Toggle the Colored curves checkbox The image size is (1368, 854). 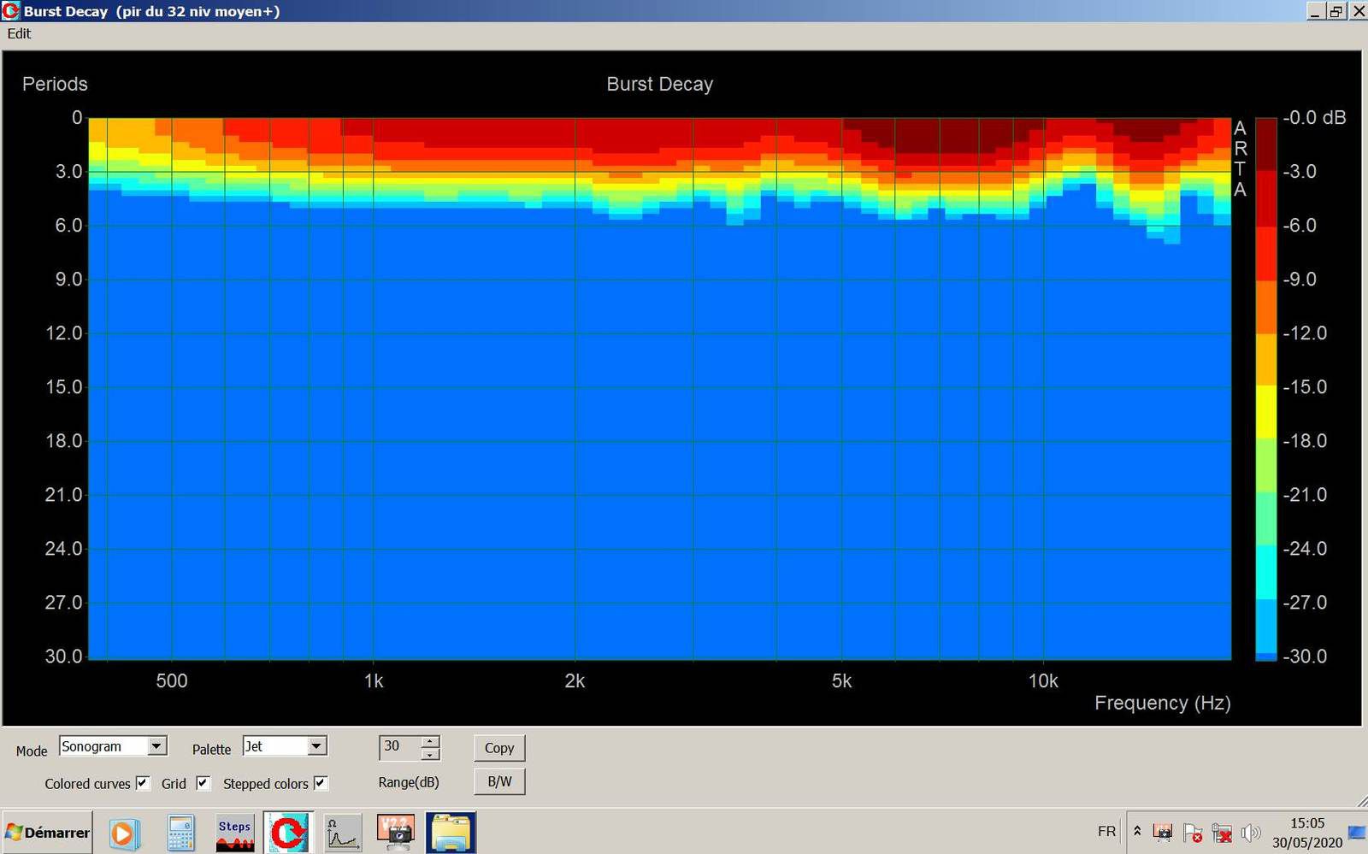(143, 783)
